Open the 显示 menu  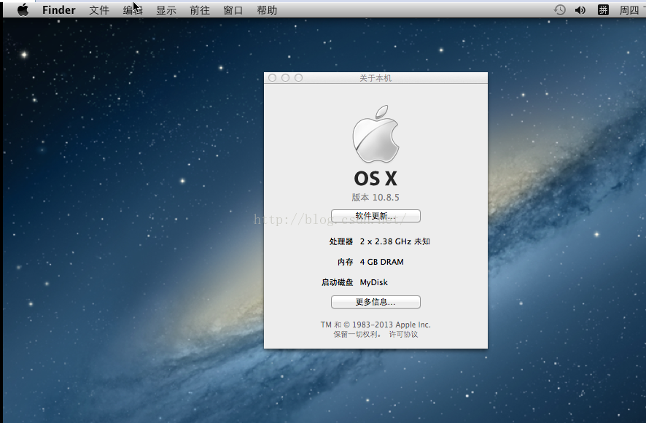pyautogui.click(x=166, y=10)
